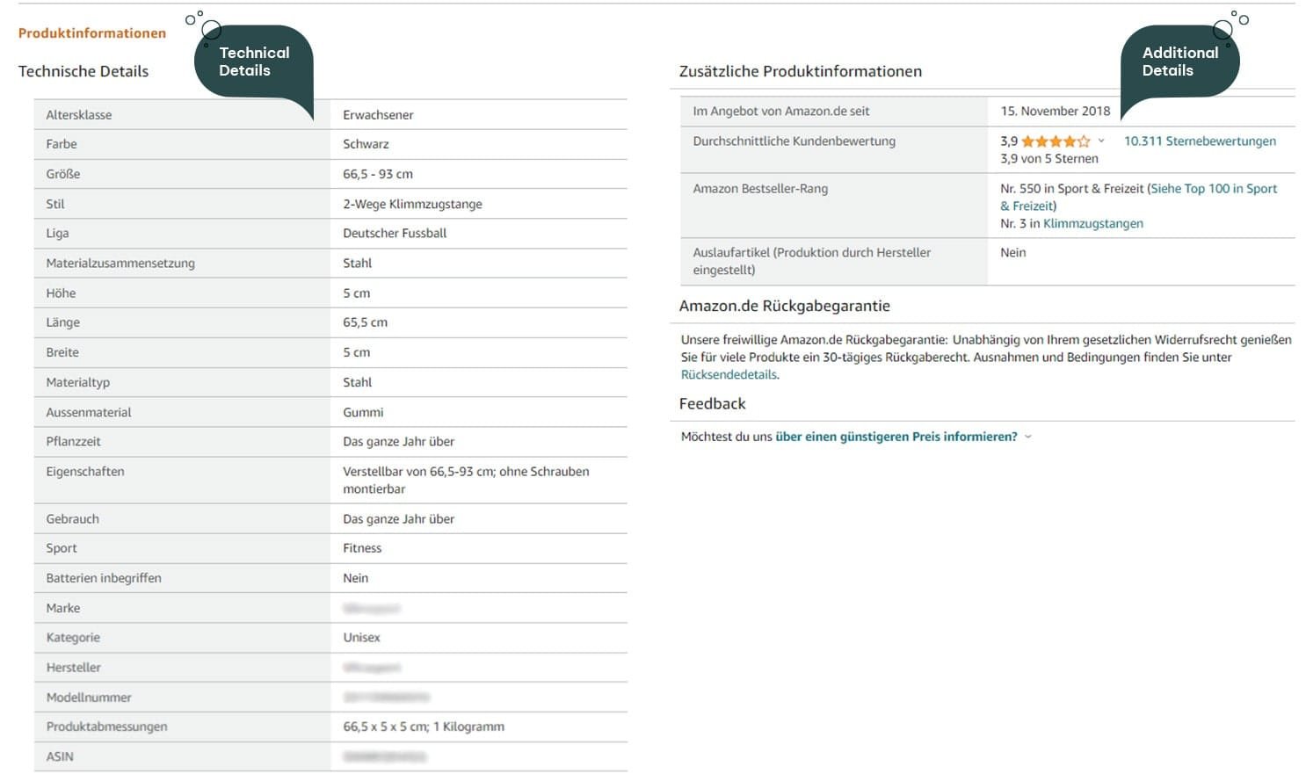Click the 15. November 2018 date value
Image resolution: width=1306 pixels, height=781 pixels.
1055,112
